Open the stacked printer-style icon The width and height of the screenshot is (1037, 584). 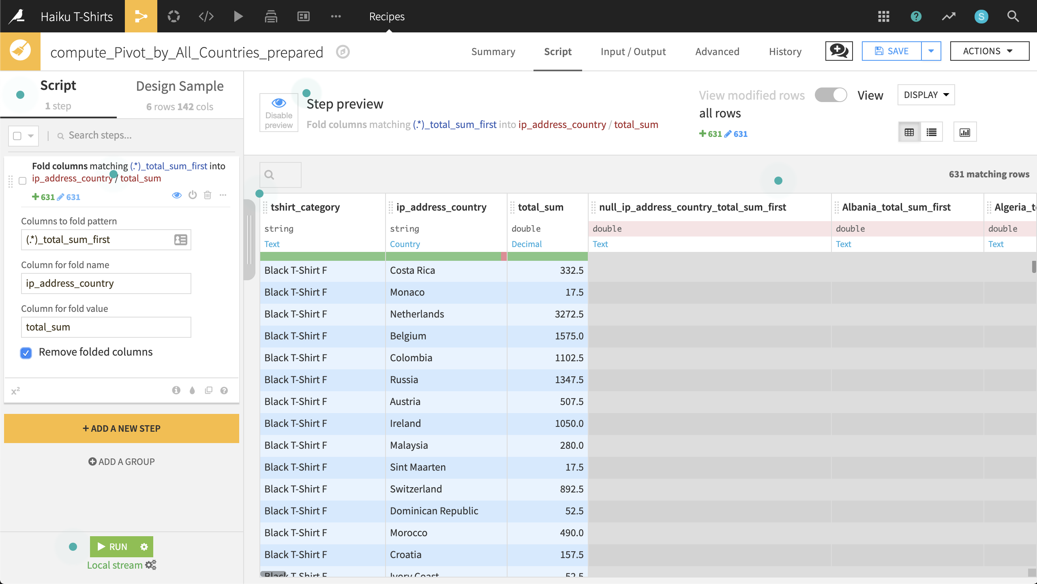(271, 16)
